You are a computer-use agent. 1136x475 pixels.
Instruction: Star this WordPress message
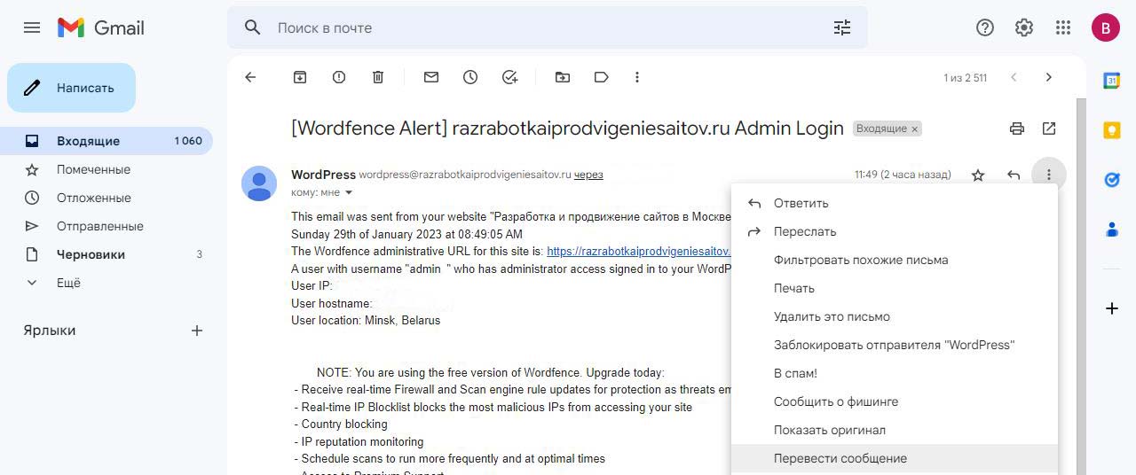pos(978,175)
